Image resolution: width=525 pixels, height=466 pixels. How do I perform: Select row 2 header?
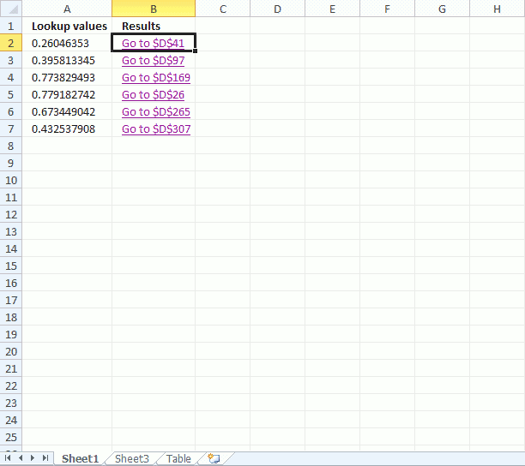pyautogui.click(x=11, y=43)
